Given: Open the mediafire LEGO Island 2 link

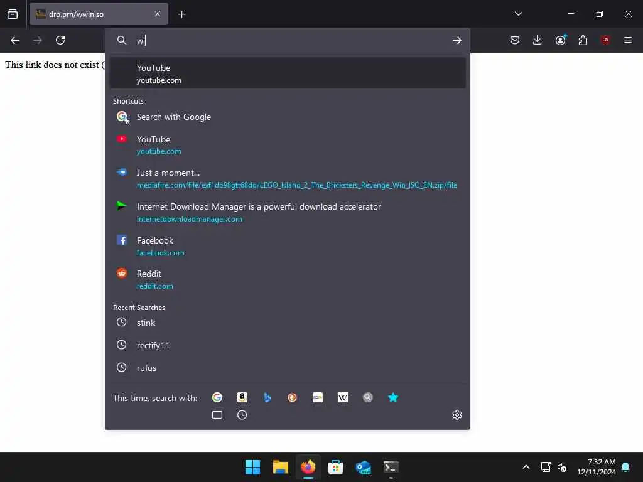Looking at the screenshot, I should [x=288, y=179].
